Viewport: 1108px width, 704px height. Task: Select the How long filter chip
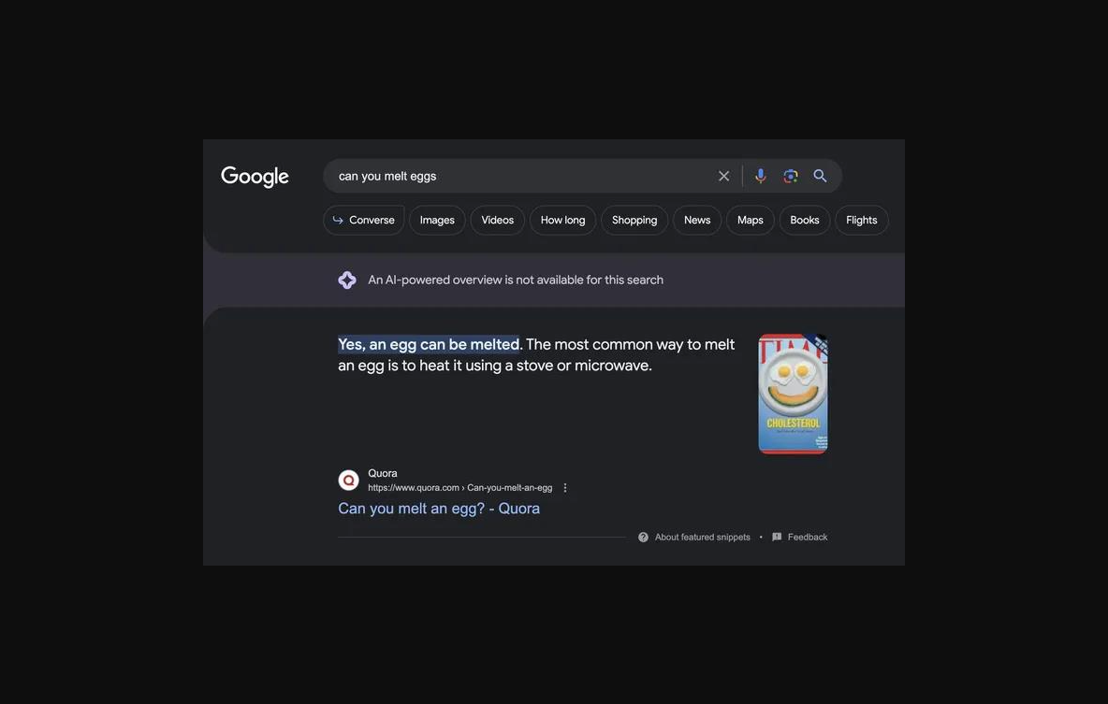click(562, 221)
